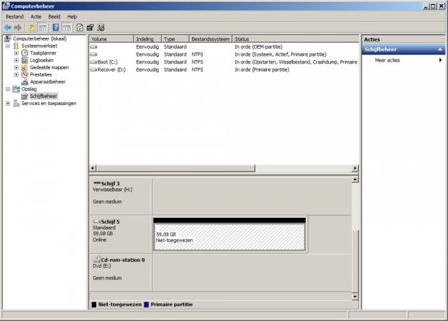Click the Schijf 5 disk icon
The width and height of the screenshot is (448, 321).
97,222
